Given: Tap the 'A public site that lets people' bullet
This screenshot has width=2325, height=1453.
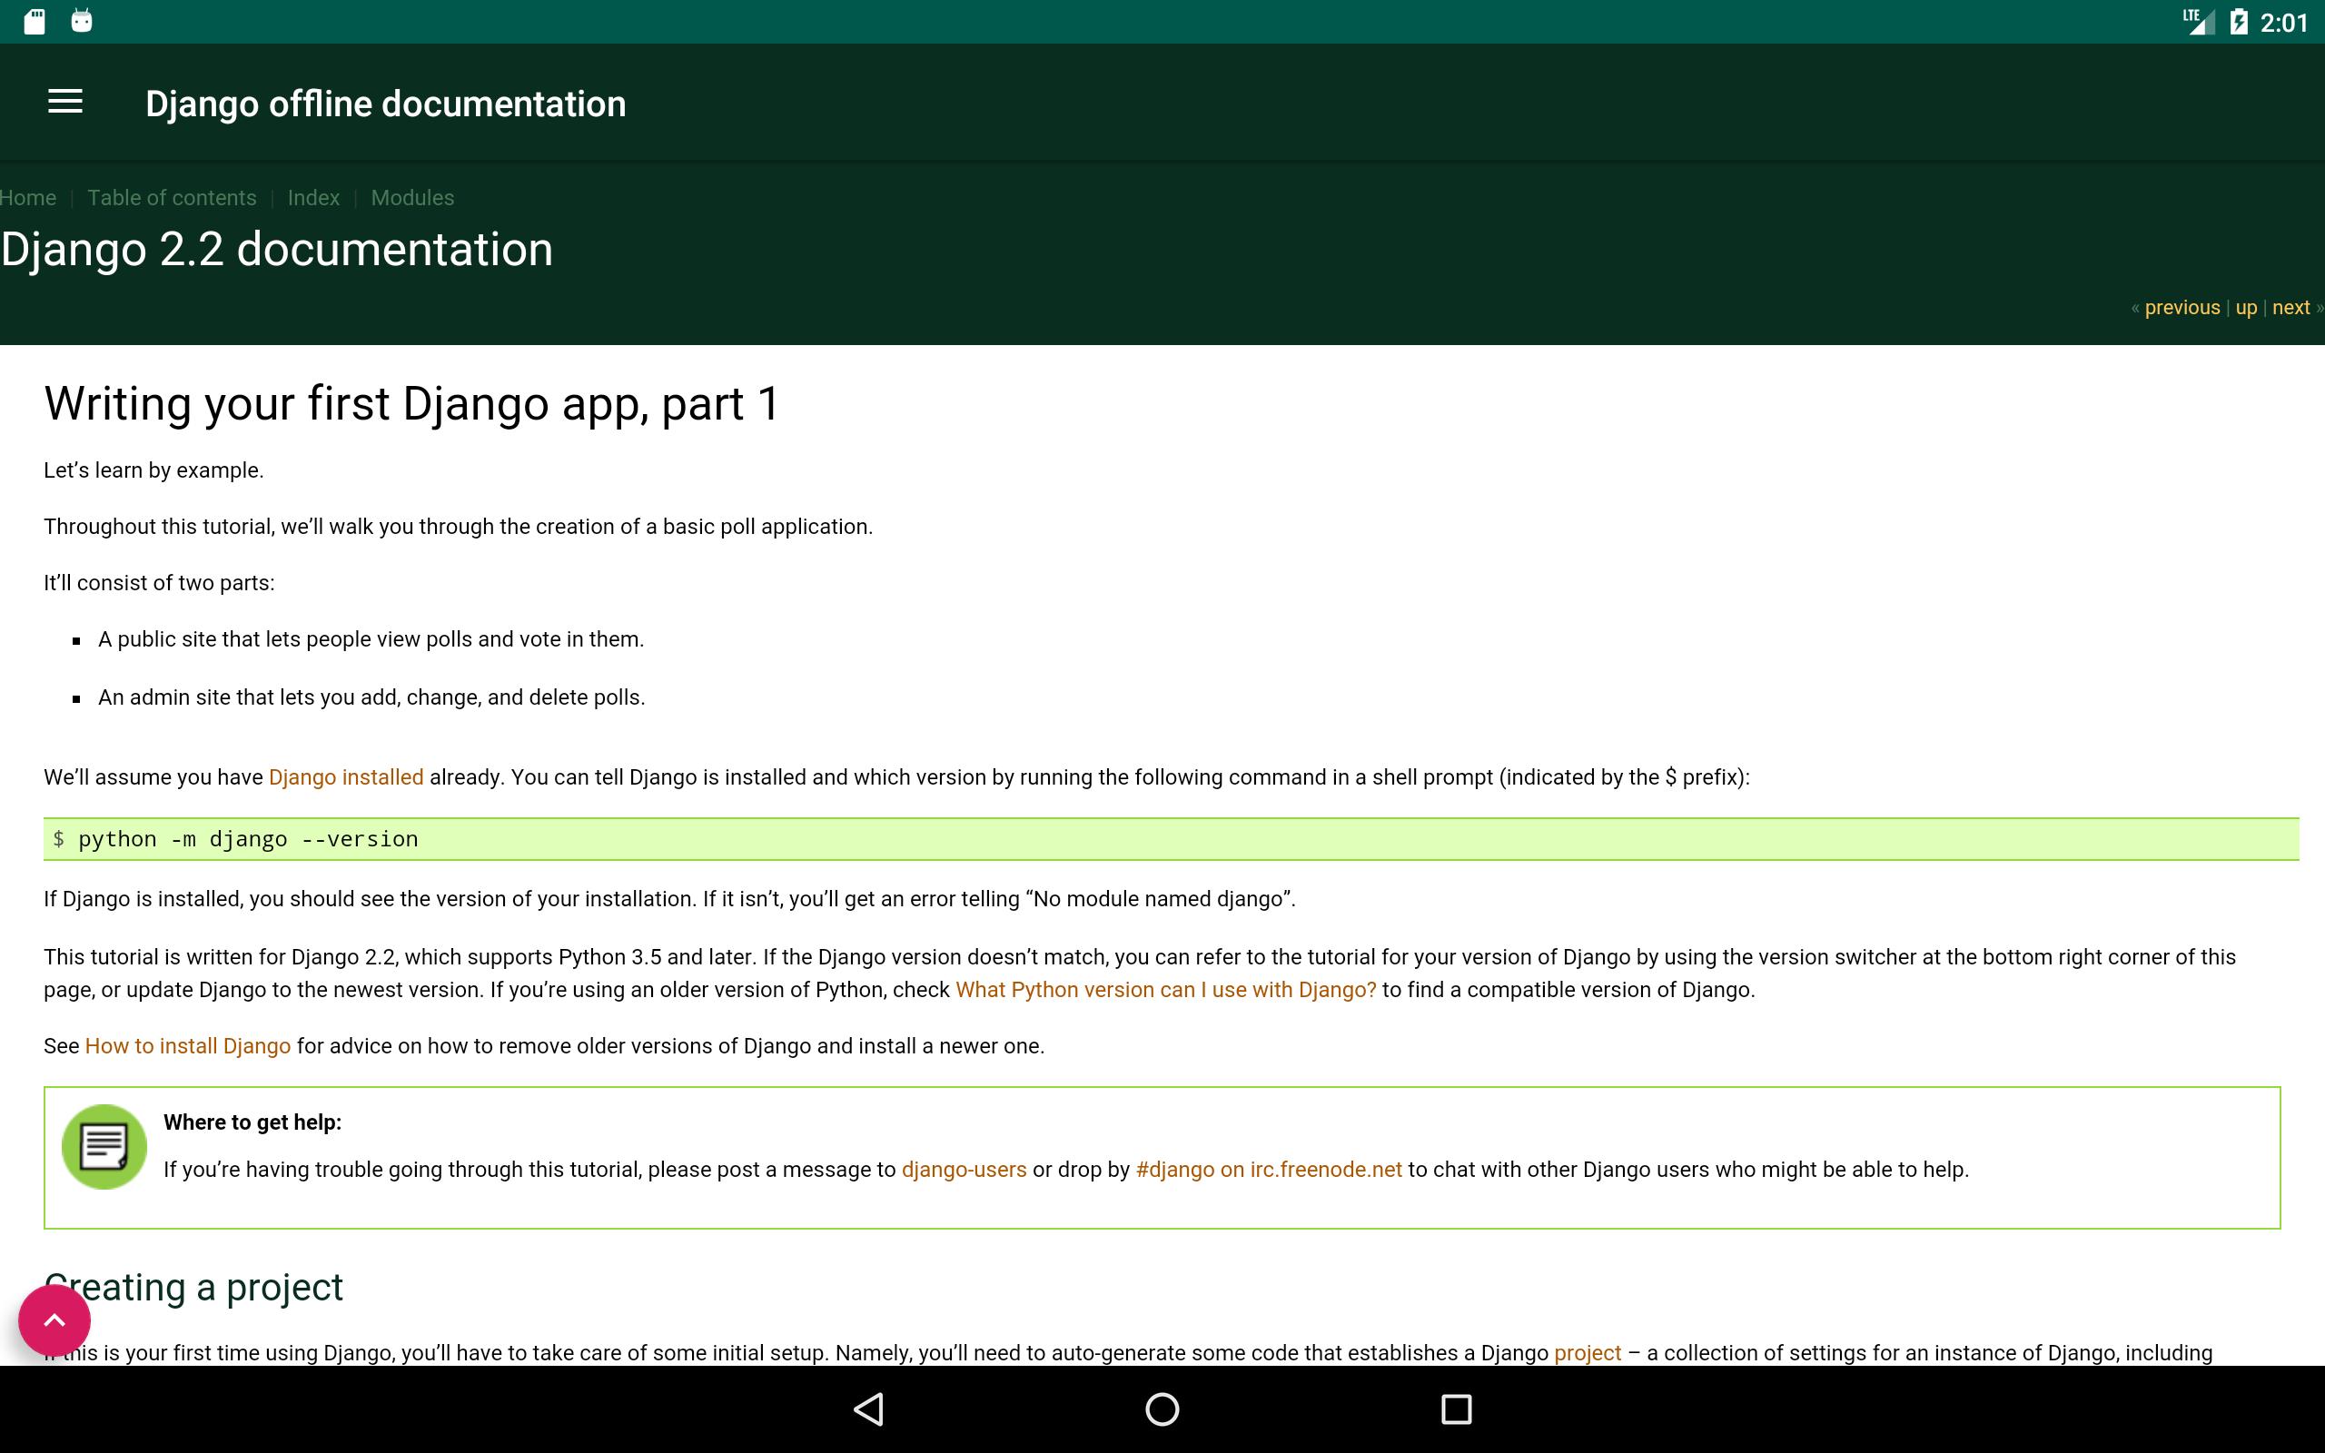Looking at the screenshot, I should coord(371,639).
